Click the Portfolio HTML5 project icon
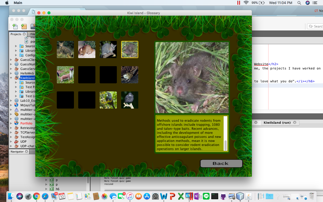The image size is (323, 202). 16,123
